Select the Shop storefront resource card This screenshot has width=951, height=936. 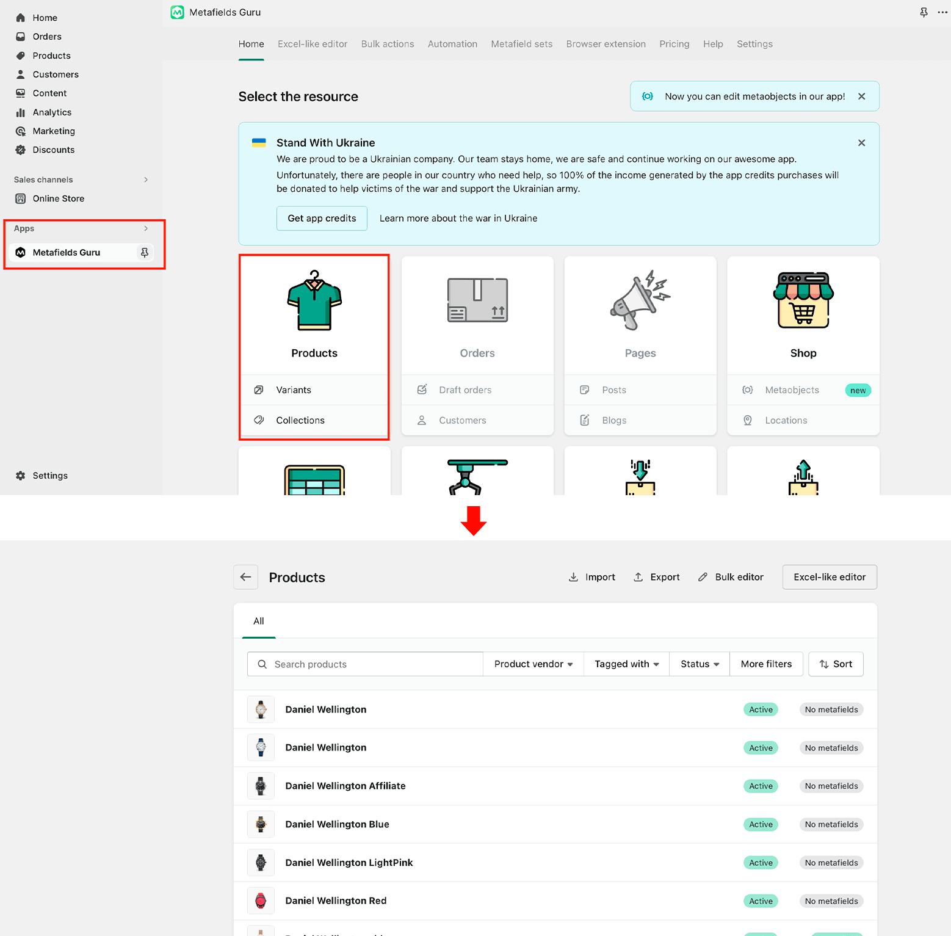[803, 316]
